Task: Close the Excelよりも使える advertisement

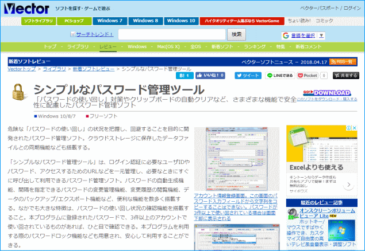Action: coord(354,128)
